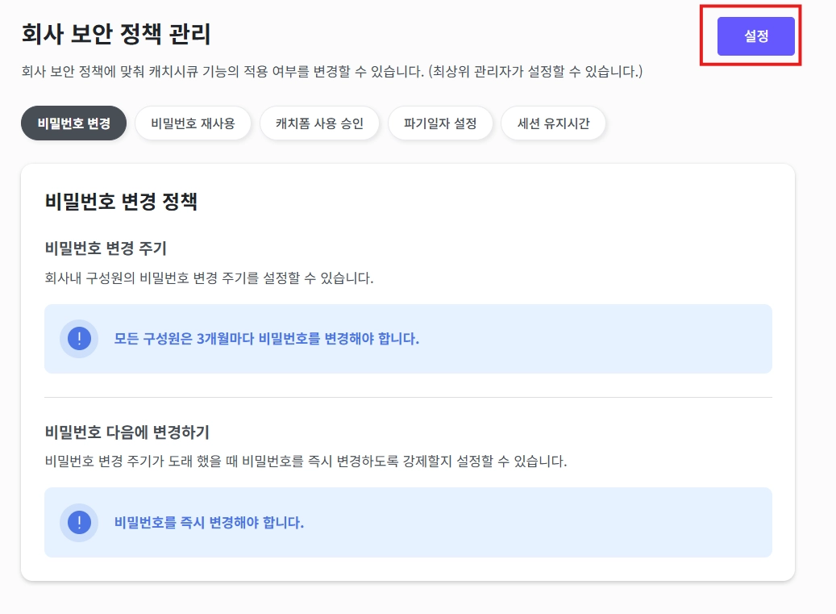This screenshot has height=614, width=836.
Task: Click the 최상위 관리자 description under the title
Action: pyautogui.click(x=331, y=71)
